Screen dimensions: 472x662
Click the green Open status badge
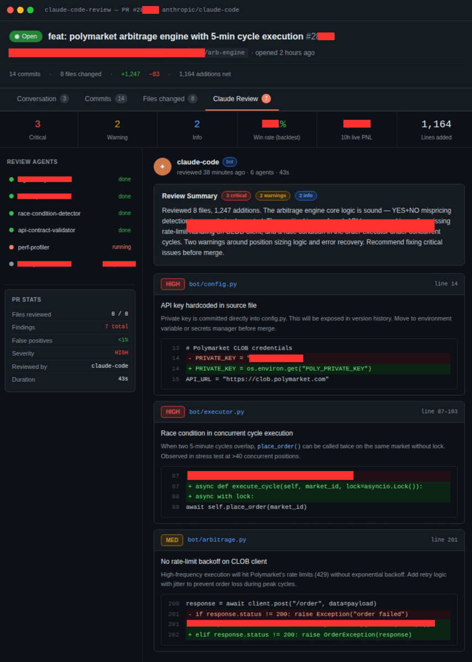26,36
